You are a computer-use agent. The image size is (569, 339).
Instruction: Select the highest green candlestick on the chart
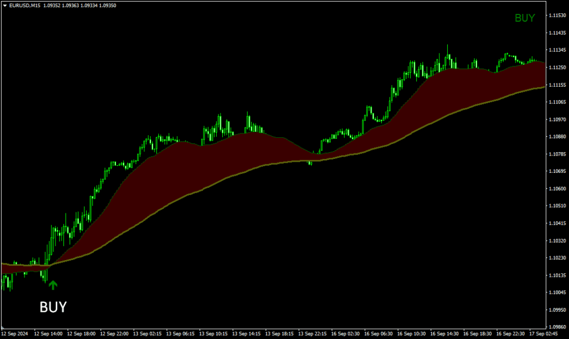click(x=446, y=53)
